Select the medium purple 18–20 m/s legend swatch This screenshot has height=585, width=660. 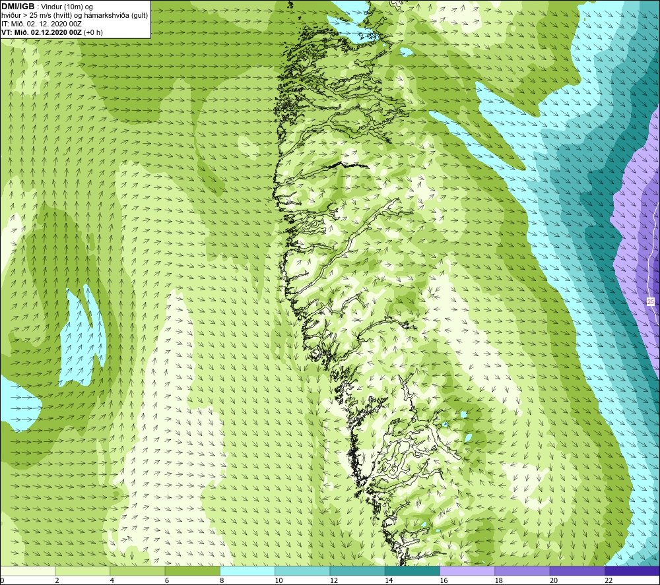(x=522, y=571)
